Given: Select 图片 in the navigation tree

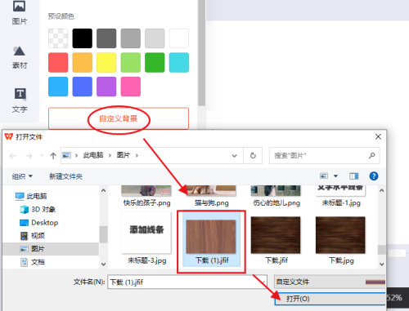Looking at the screenshot, I should pyautogui.click(x=51, y=249).
